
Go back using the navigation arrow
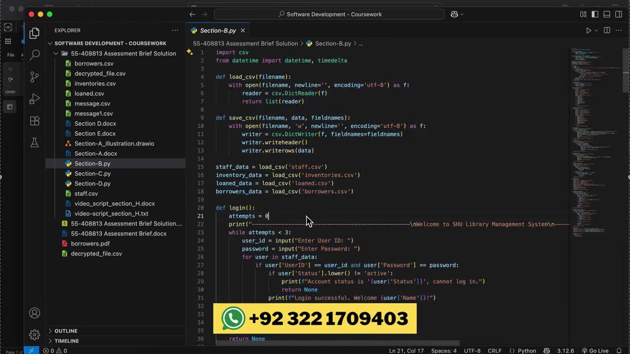click(192, 14)
